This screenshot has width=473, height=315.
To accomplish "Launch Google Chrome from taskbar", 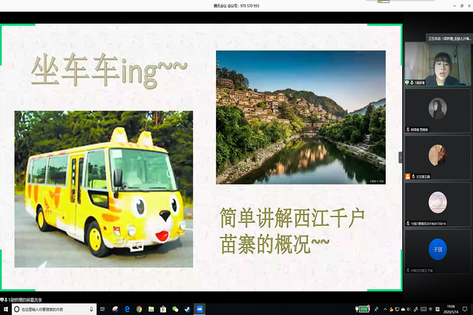I will (139, 309).
